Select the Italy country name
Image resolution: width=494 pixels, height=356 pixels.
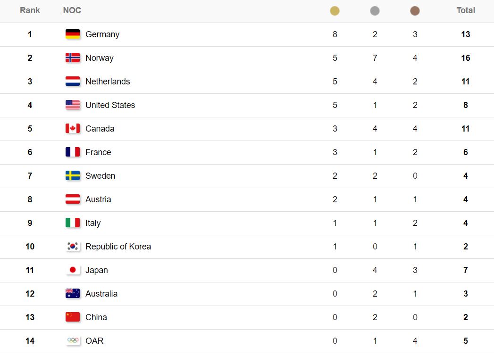pyautogui.click(x=93, y=223)
